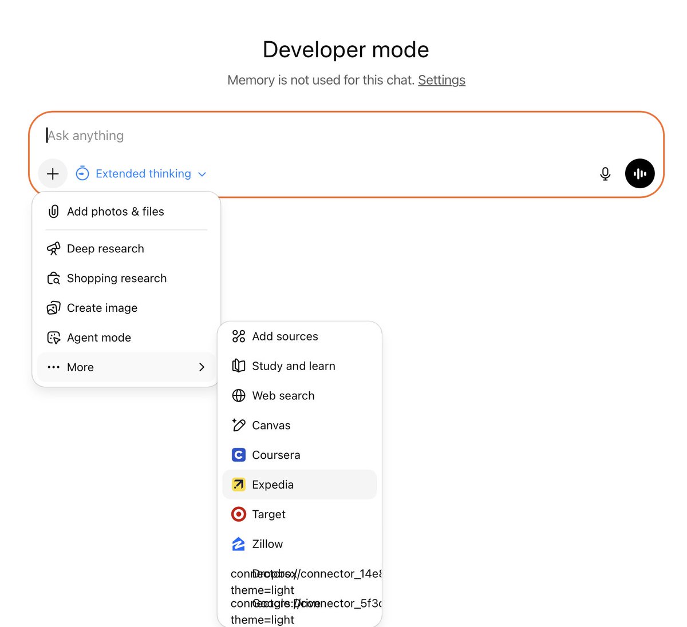Click the Ask anything input field
Viewport: 687px width, 627px height.
click(346, 136)
